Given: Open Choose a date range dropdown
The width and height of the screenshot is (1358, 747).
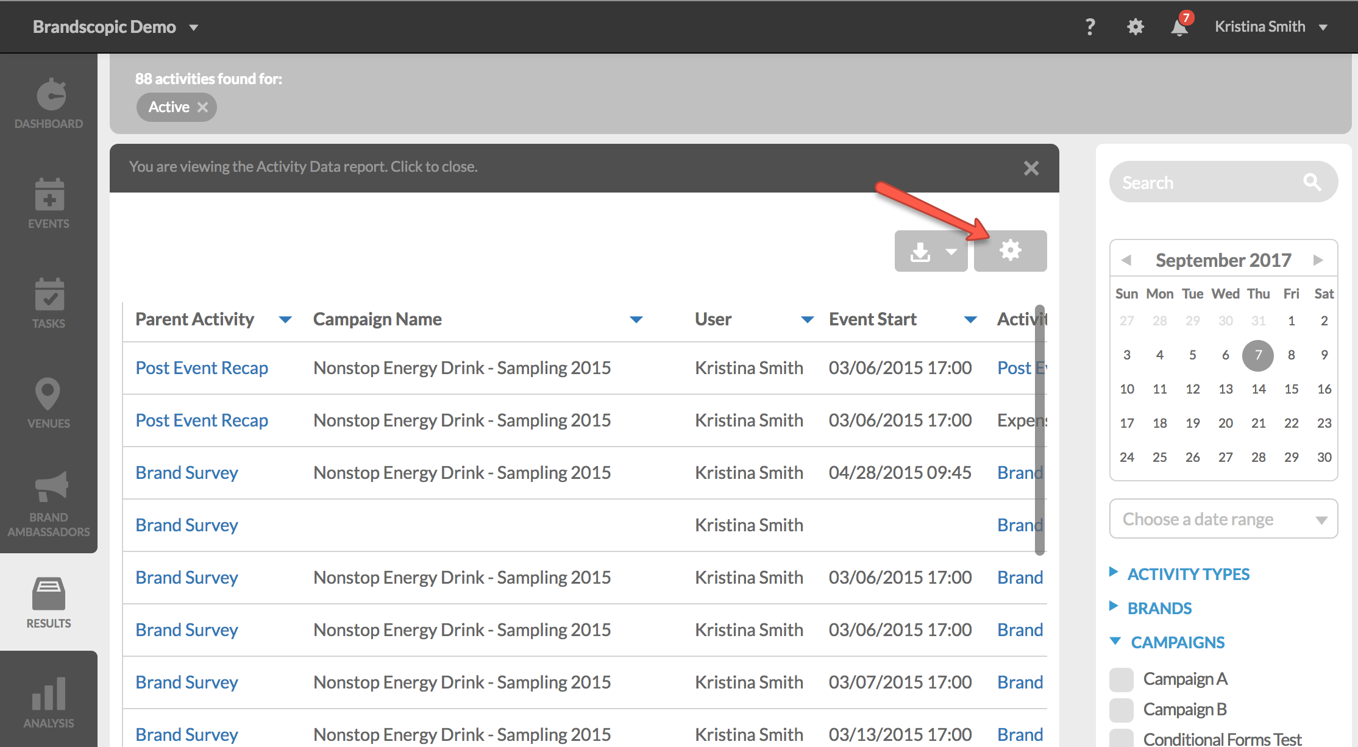Looking at the screenshot, I should (1223, 519).
